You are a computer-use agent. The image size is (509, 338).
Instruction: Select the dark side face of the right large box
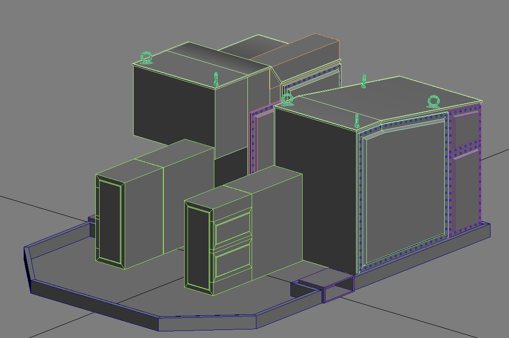[x=315, y=190]
